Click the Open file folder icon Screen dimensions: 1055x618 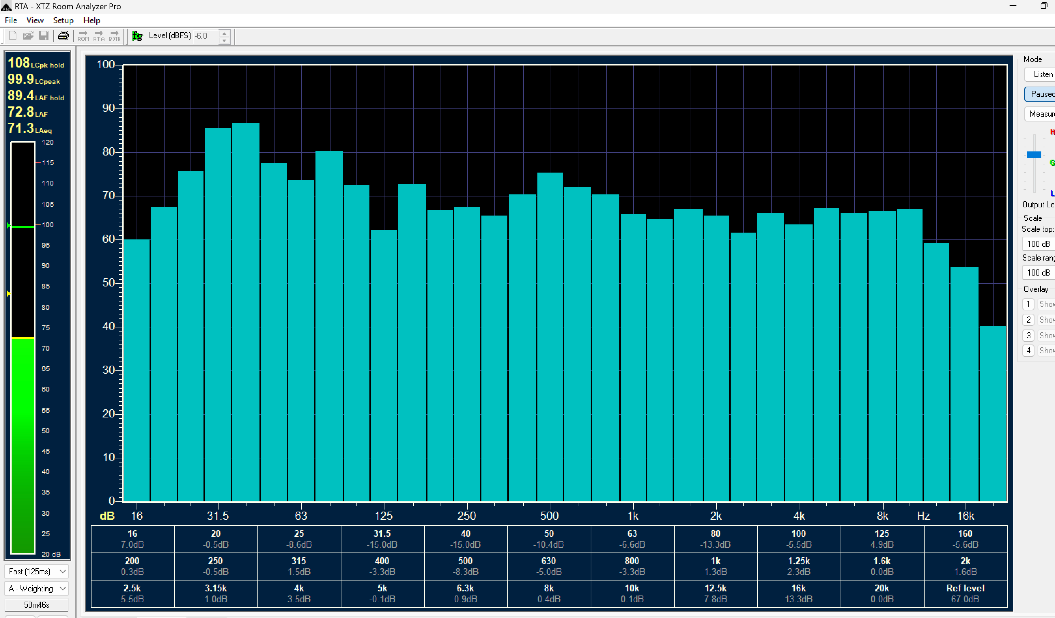pos(28,36)
